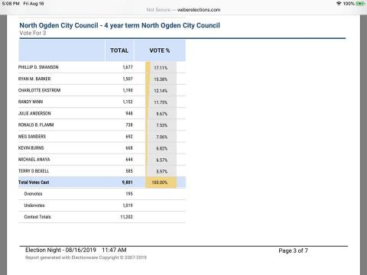
Task: Tap the clock showing 5:08 PM
Action: [x=11, y=4]
